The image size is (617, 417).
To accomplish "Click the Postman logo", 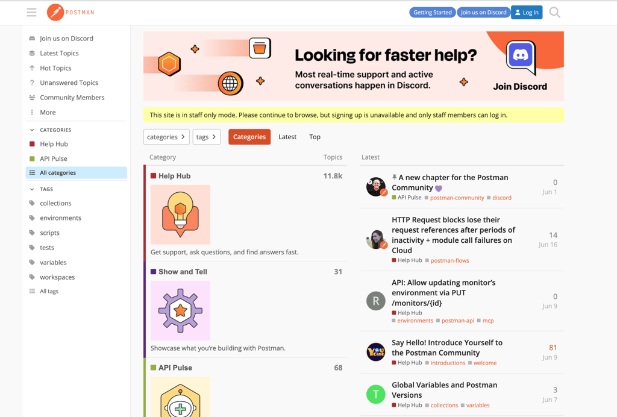I will [70, 13].
